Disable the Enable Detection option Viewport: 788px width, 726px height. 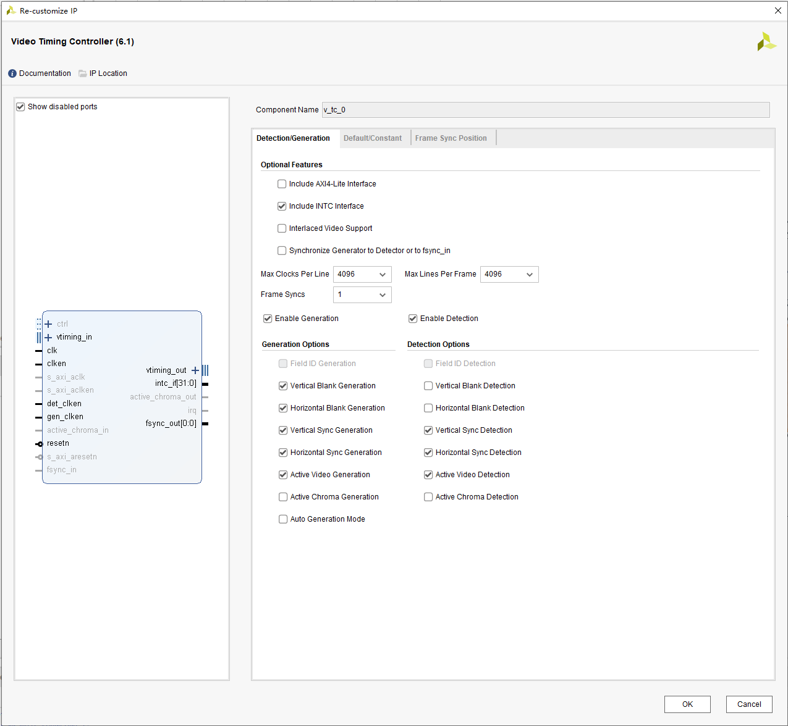click(413, 318)
